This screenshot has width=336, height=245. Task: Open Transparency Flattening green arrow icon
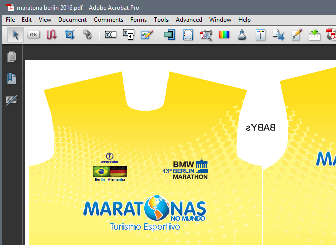314,35
